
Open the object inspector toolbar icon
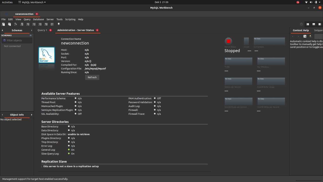[15, 24]
